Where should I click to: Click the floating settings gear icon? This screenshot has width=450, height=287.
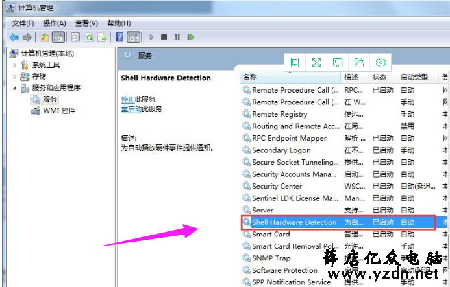click(381, 62)
